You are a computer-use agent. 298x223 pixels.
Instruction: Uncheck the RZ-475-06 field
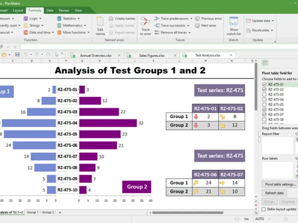(264, 109)
